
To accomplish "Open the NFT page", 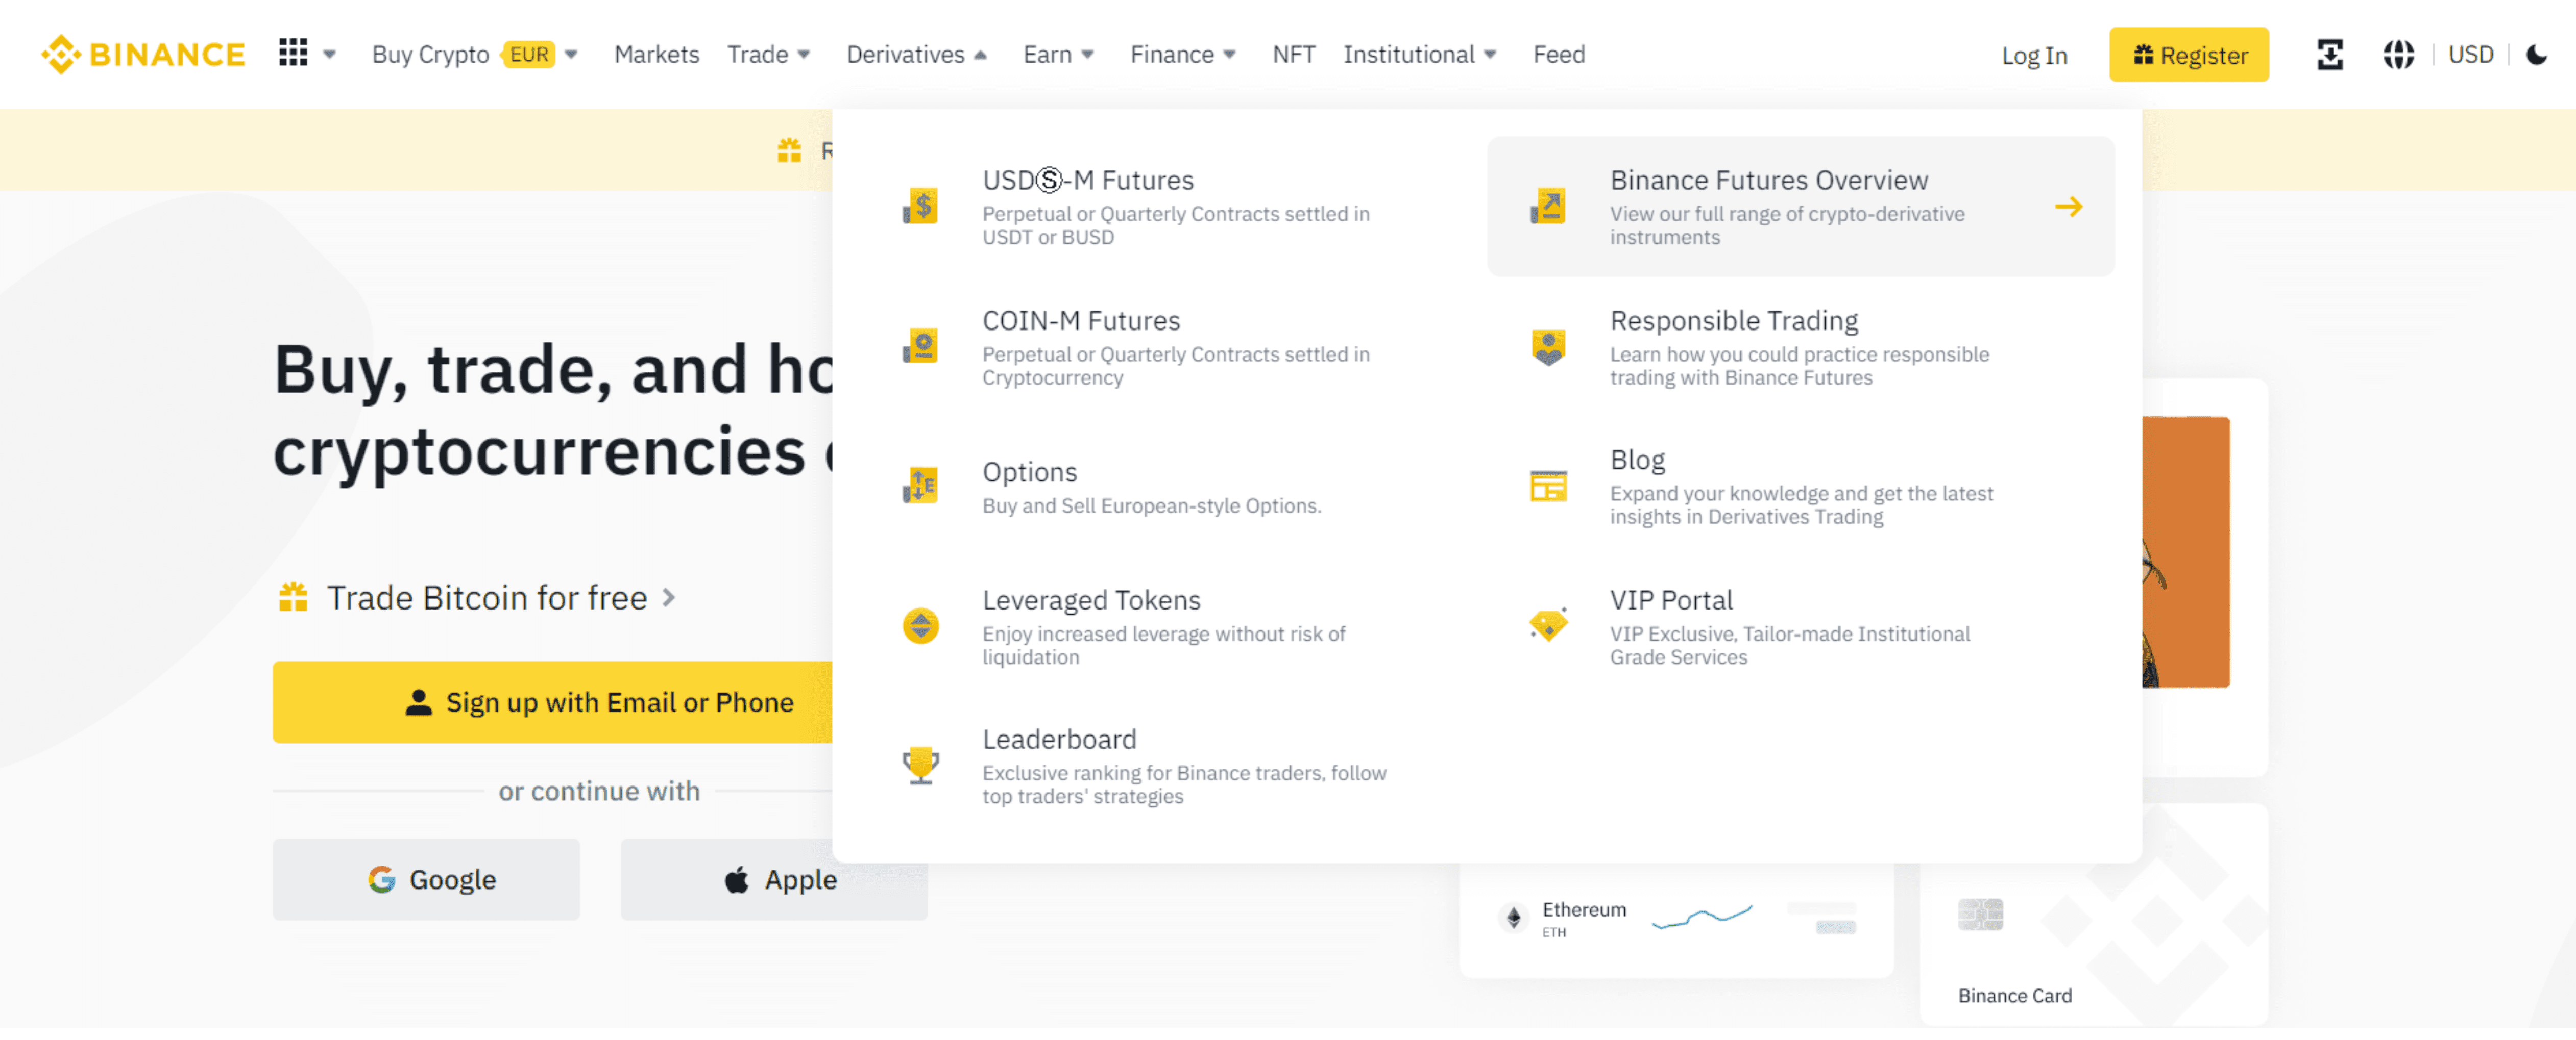I will [1293, 54].
